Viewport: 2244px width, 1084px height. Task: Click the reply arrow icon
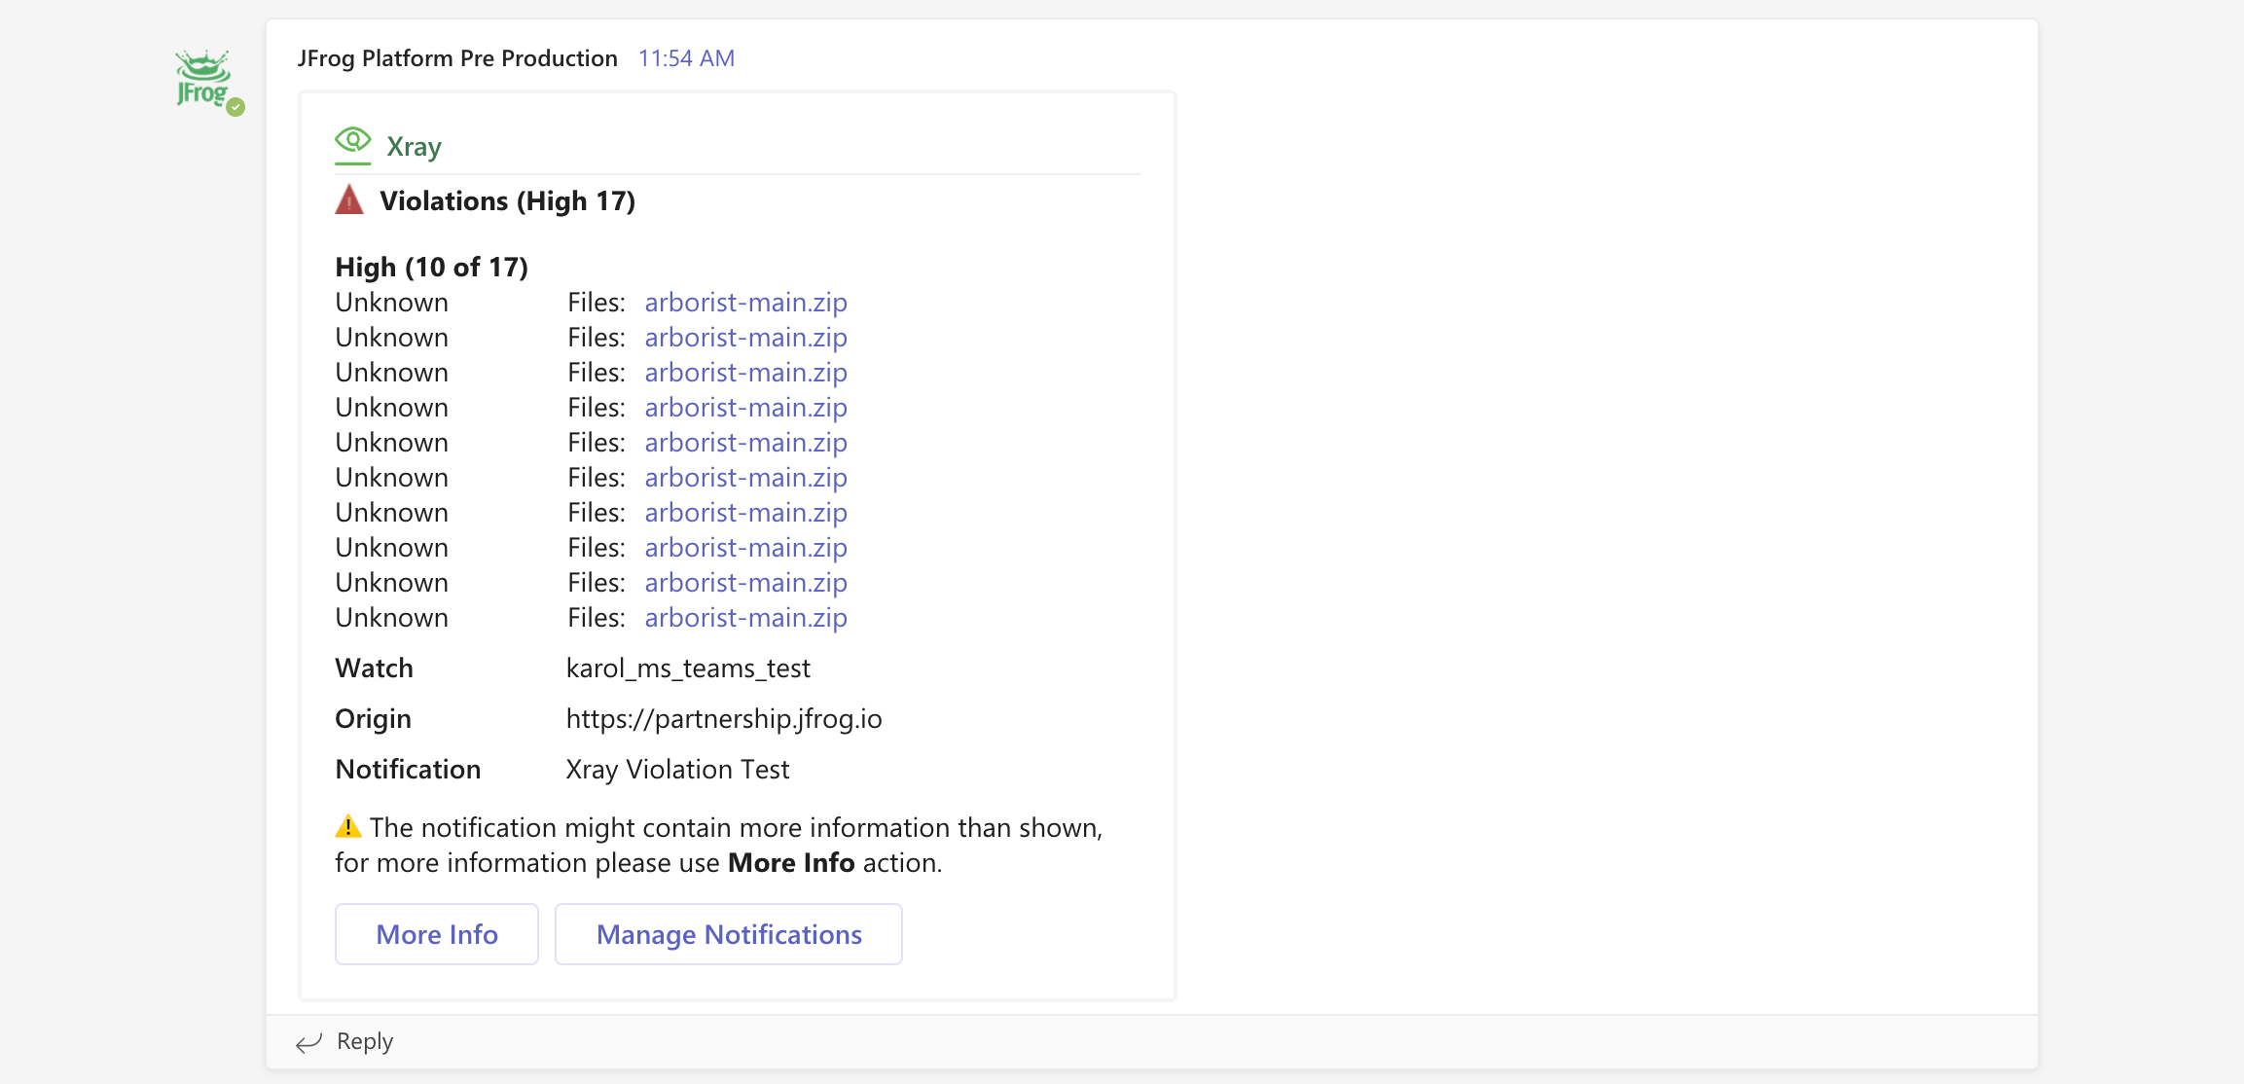308,1043
